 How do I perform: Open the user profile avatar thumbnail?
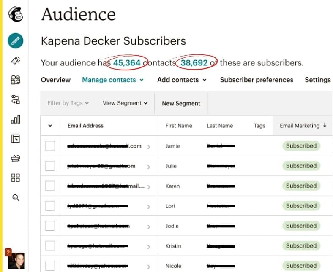pos(16,260)
